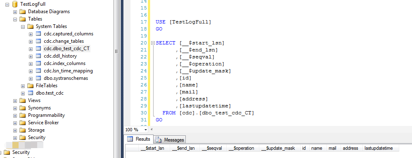
Task: Collapse the System Tables folder
Action: 23,26
